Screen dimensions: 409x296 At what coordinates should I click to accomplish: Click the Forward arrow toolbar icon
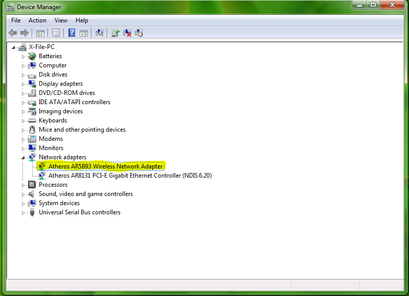[x=25, y=33]
